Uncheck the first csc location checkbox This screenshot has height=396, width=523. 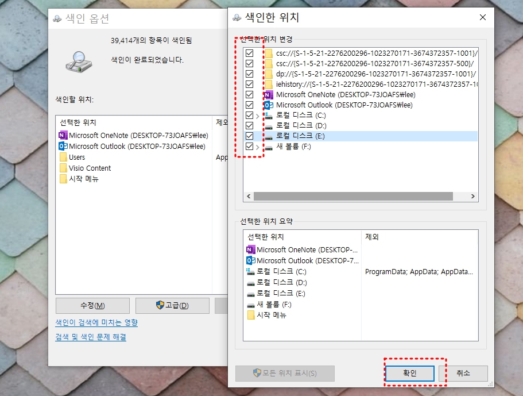[250, 53]
